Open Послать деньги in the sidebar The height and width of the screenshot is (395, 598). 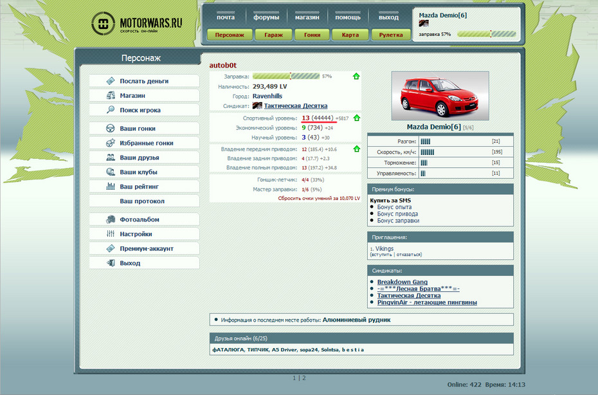[x=144, y=81]
